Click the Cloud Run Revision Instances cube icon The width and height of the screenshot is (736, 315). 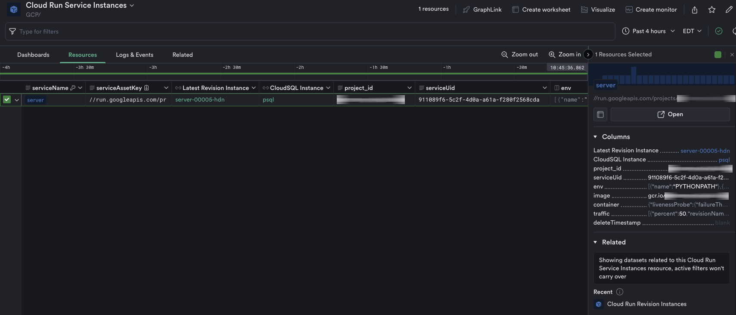tap(599, 304)
